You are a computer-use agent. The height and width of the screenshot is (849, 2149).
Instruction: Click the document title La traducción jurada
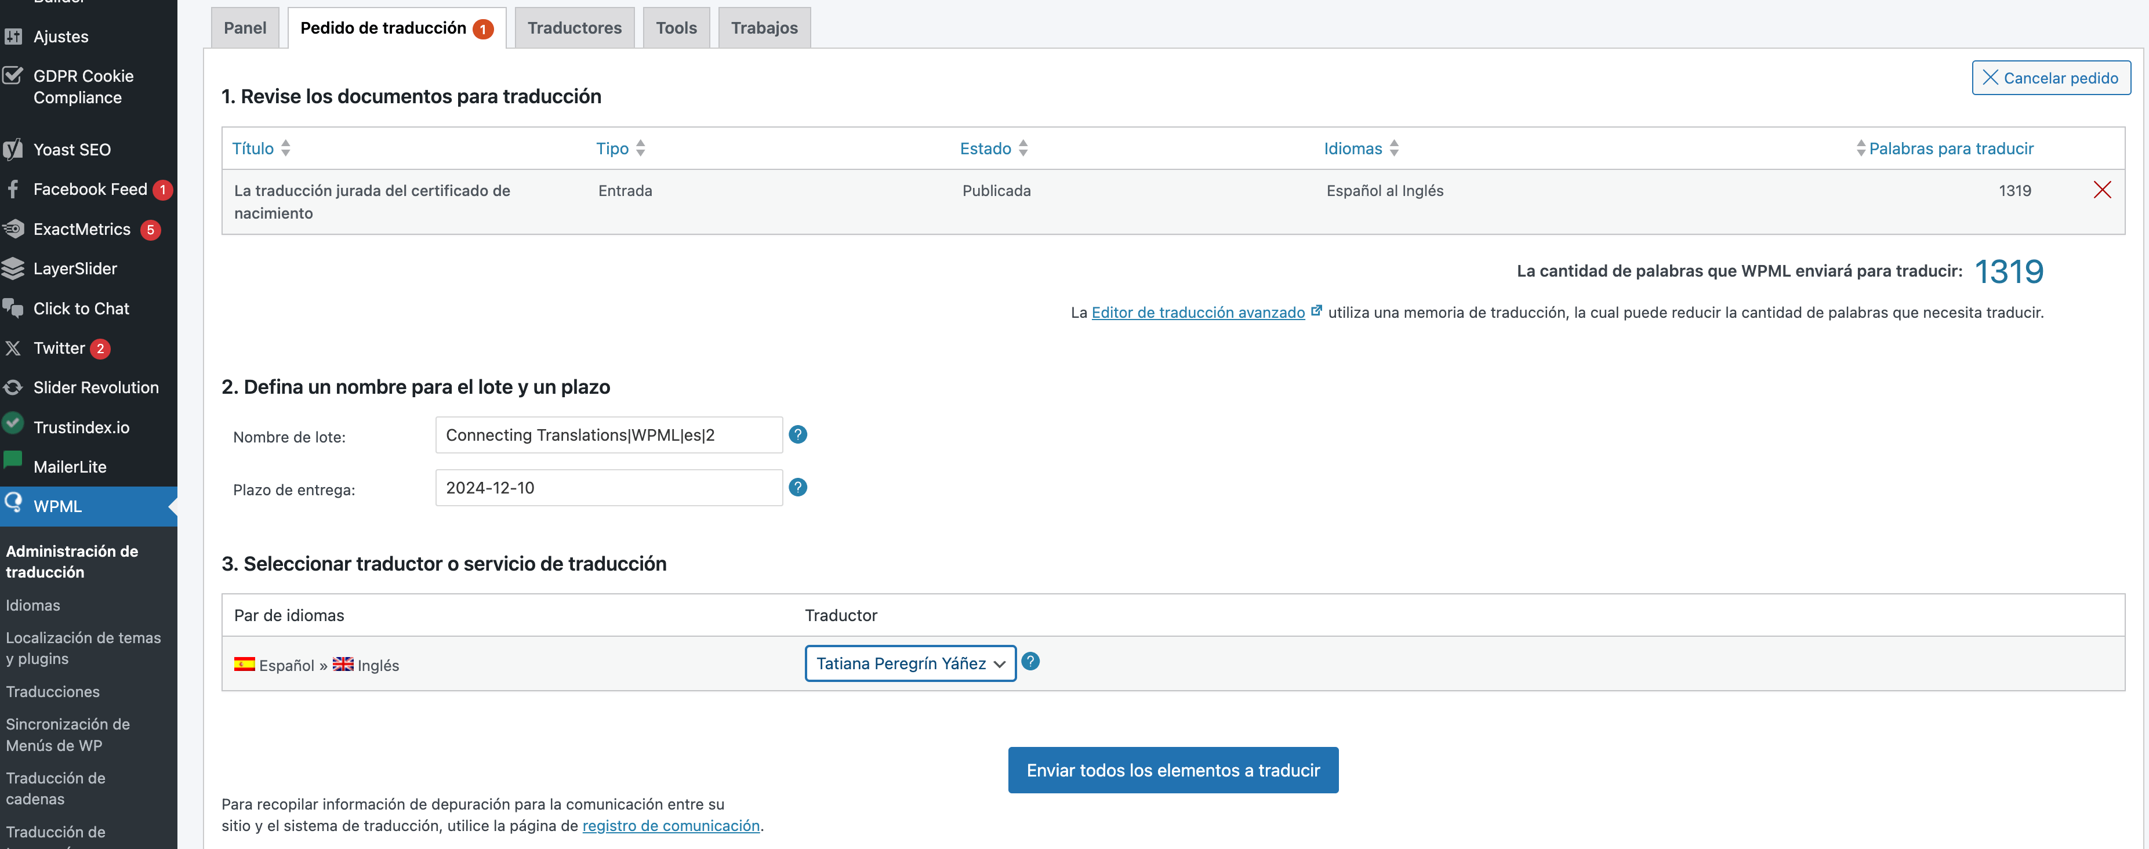pyautogui.click(x=372, y=202)
